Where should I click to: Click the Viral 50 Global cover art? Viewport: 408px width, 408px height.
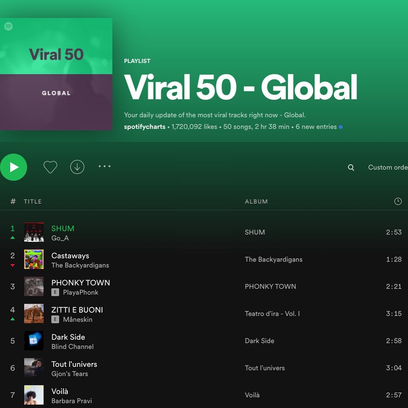[x=56, y=74]
